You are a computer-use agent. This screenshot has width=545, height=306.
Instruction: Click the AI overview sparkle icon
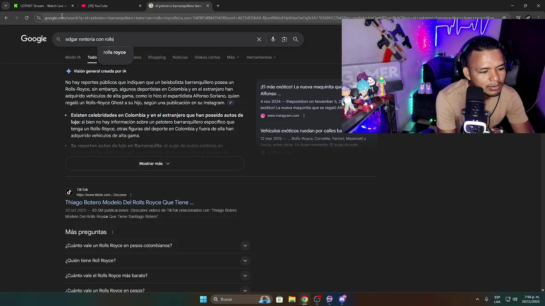[x=69, y=71]
